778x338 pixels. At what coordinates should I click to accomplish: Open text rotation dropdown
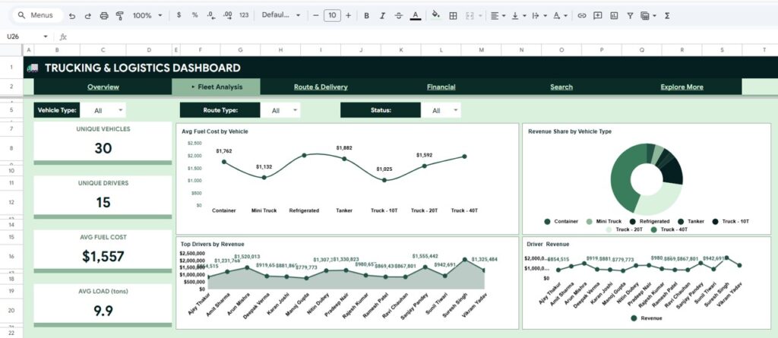(560, 16)
